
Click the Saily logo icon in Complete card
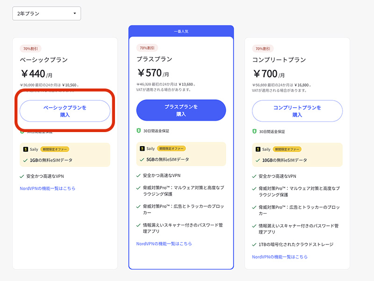click(x=258, y=149)
